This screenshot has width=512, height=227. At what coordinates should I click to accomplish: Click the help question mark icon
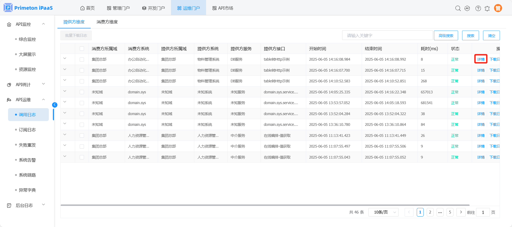(478, 8)
